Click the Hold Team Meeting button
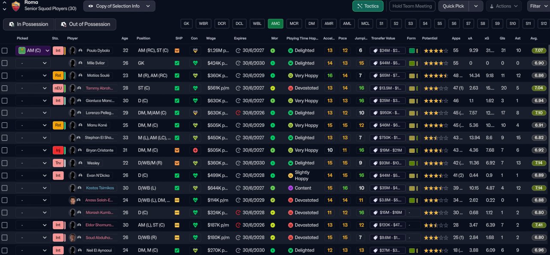 point(412,6)
